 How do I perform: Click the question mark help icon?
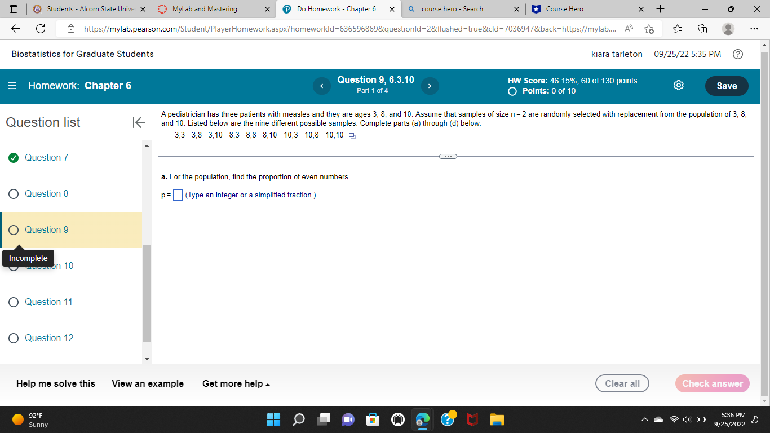(738, 54)
